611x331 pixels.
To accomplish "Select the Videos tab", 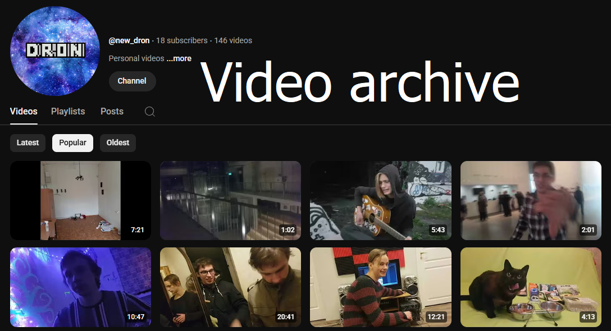I will point(24,112).
